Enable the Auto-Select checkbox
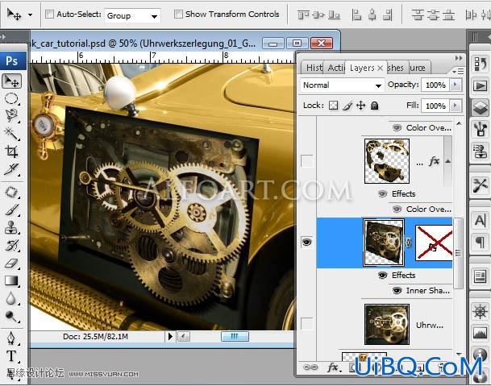Image resolution: width=491 pixels, height=386 pixels. click(x=49, y=14)
